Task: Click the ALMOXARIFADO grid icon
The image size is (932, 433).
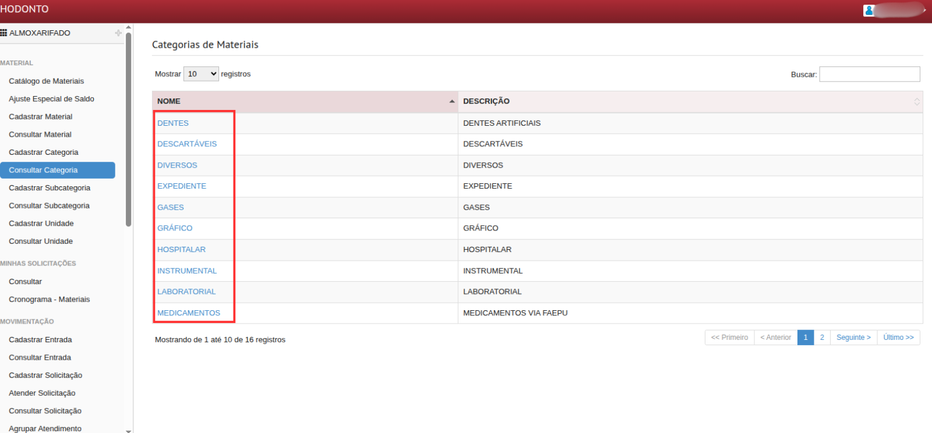Action: click(3, 33)
